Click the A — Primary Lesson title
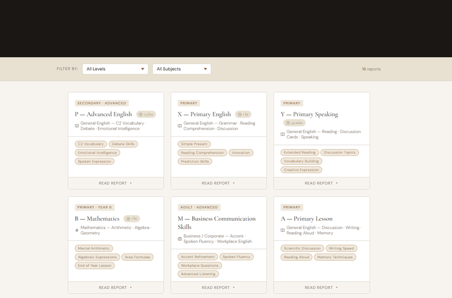Image resolution: width=452 pixels, height=298 pixels. click(x=307, y=219)
